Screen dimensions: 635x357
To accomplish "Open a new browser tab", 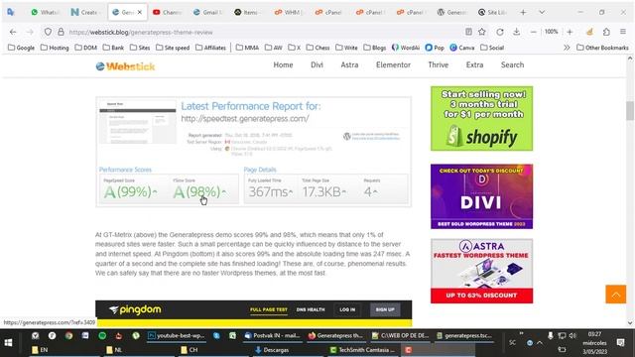I will pos(523,12).
